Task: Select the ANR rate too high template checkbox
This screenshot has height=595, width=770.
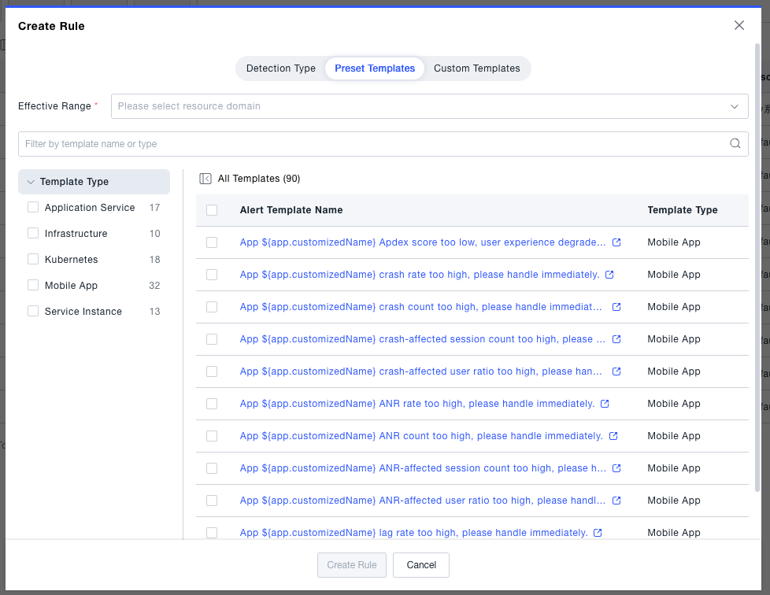Action: pyautogui.click(x=212, y=404)
